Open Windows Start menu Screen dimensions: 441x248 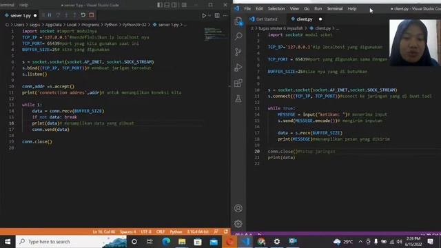coord(8,242)
